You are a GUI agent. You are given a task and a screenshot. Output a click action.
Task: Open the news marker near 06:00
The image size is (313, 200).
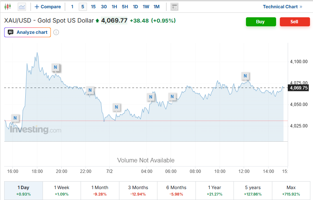coord(172,97)
